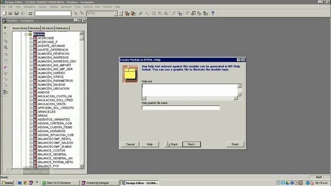Click the Help graphic file name field

[x=180, y=108]
